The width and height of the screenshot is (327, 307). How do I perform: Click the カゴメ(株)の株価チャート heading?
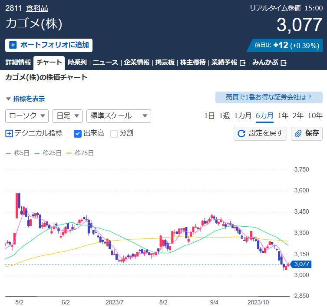click(46, 78)
